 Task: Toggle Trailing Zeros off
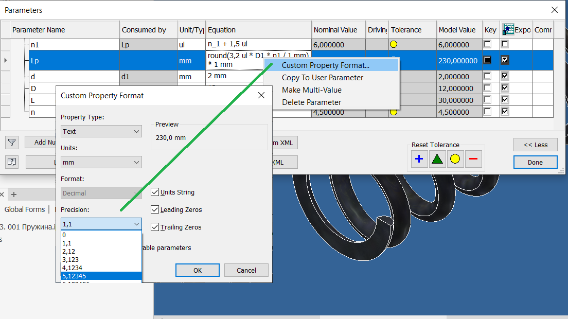[x=155, y=227]
